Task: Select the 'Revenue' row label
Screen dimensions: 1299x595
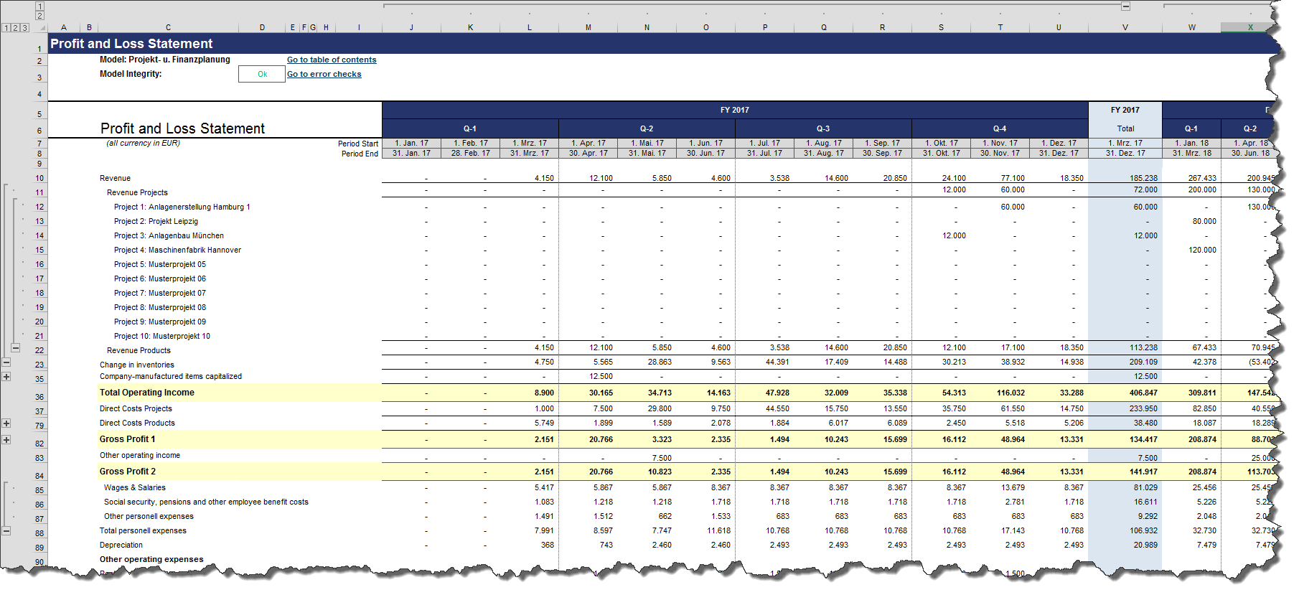Action: point(115,178)
